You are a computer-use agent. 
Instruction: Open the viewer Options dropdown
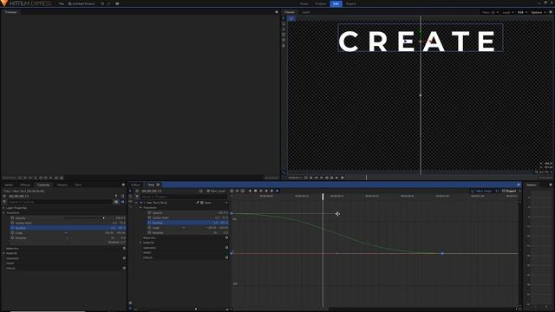click(x=538, y=12)
